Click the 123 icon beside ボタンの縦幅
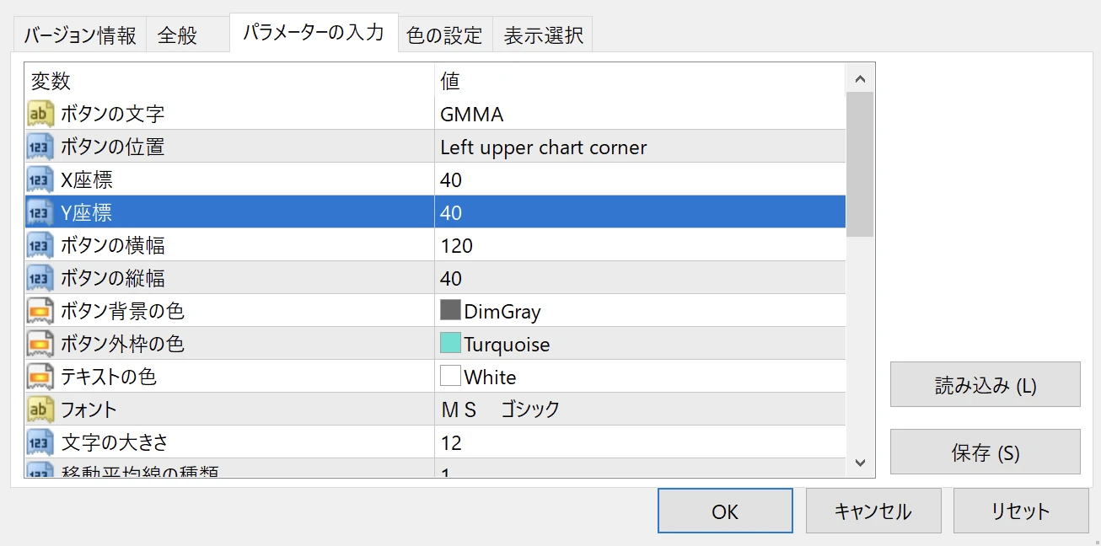 pos(38,278)
